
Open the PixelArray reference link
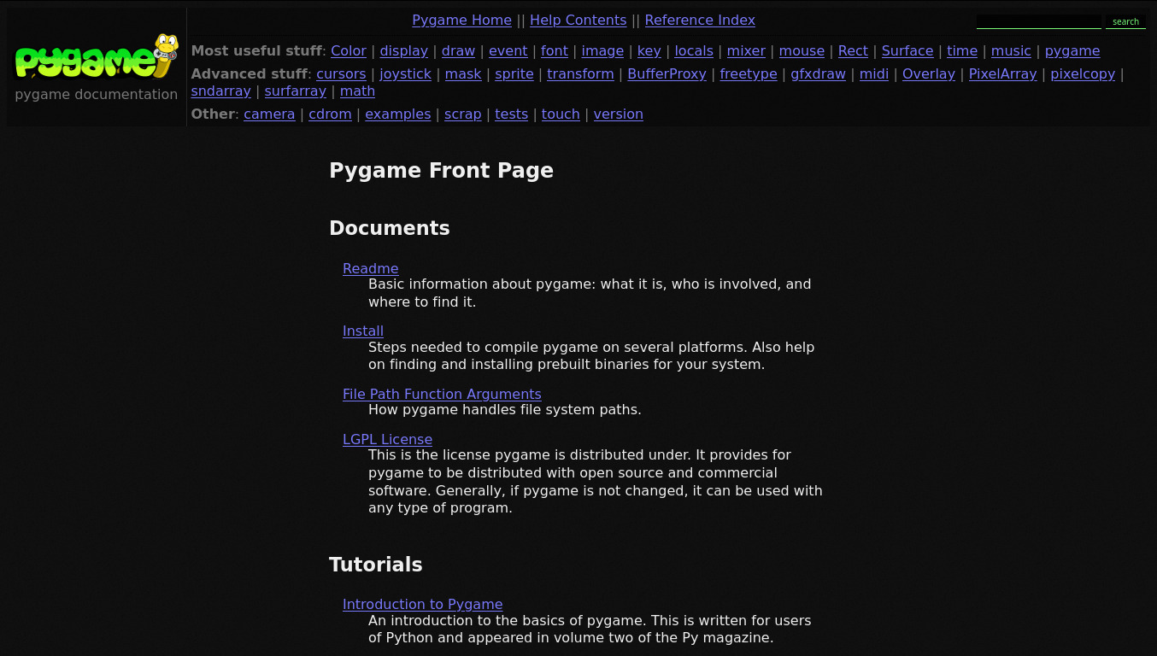pyautogui.click(x=1002, y=74)
